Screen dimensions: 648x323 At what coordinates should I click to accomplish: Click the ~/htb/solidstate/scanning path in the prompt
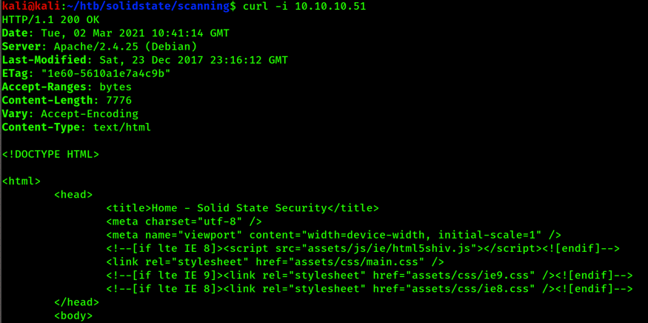tap(141, 6)
